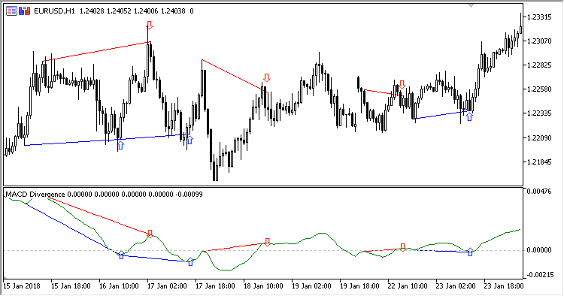Click the 0.00476 indicator scale value
The width and height of the screenshot is (564, 296).
click(x=539, y=192)
